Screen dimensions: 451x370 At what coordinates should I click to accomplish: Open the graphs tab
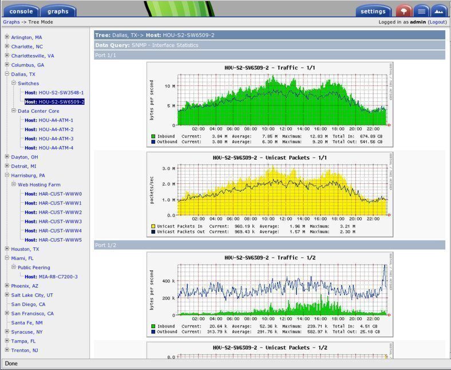(x=58, y=11)
